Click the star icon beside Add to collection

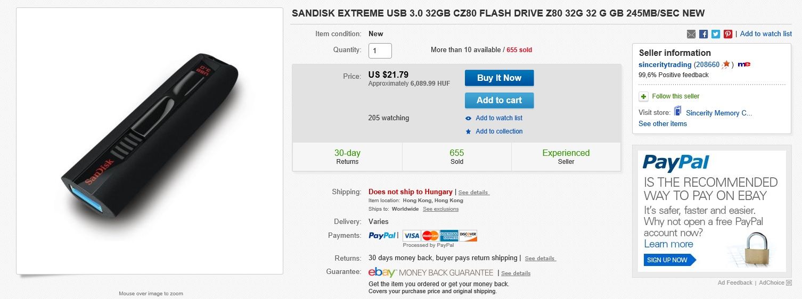coord(468,131)
